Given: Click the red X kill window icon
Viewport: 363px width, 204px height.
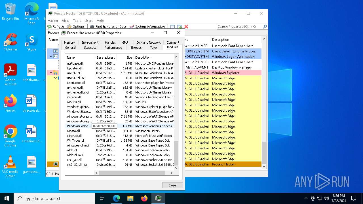Looking at the screenshot, I should pyautogui.click(x=186, y=27).
